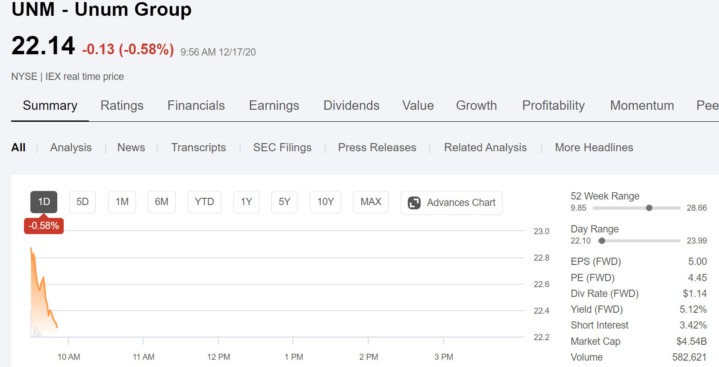Select the 1D chart range

tap(44, 202)
